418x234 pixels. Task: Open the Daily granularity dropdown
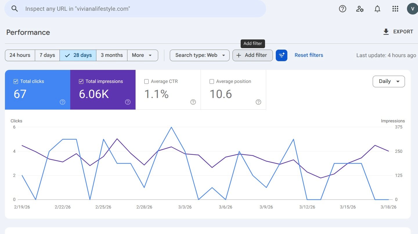click(388, 81)
